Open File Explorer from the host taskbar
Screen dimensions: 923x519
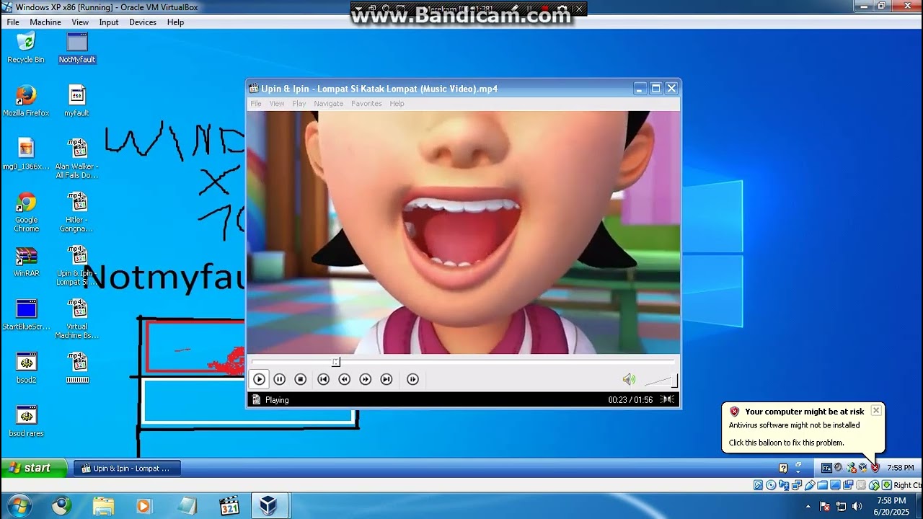click(103, 506)
